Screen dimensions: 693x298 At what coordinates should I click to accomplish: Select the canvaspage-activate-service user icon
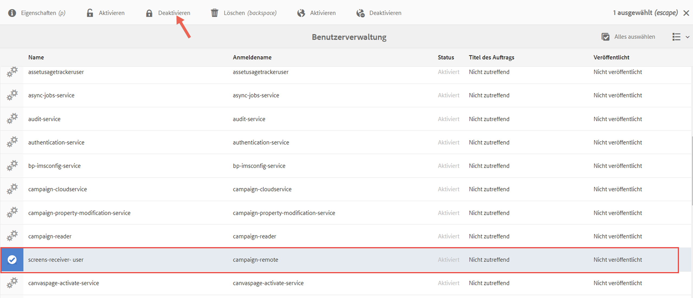[x=12, y=283]
